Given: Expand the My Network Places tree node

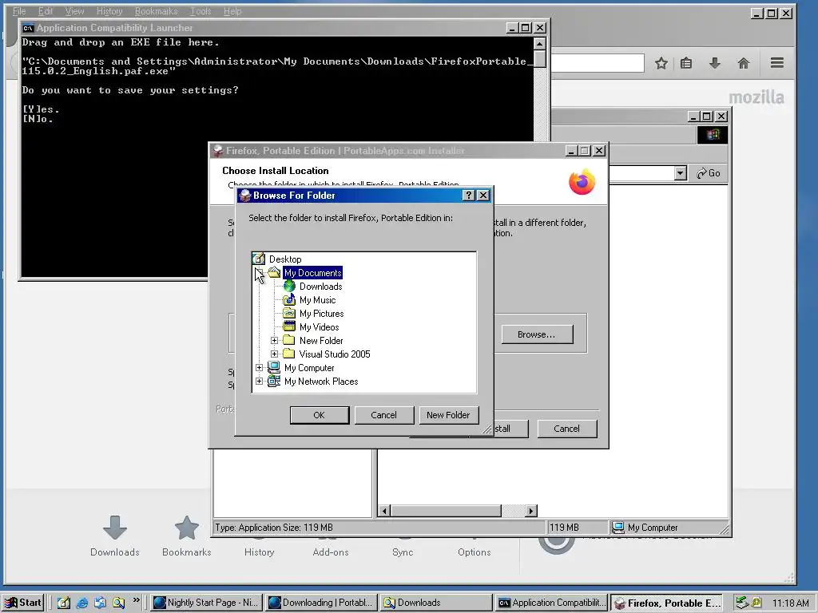Looking at the screenshot, I should [x=260, y=381].
